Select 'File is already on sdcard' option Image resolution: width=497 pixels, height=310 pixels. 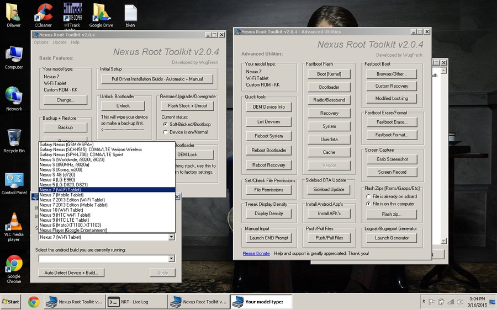coord(368,196)
